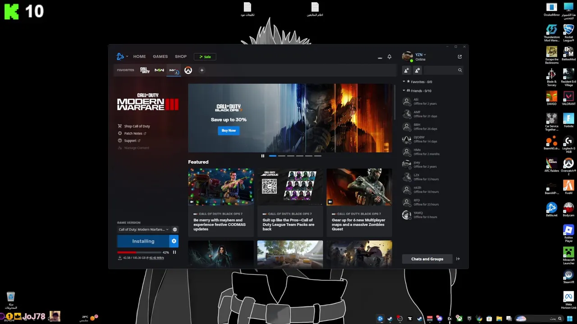Open Xbox app from taskbar
577x324 pixels.
tap(459, 319)
